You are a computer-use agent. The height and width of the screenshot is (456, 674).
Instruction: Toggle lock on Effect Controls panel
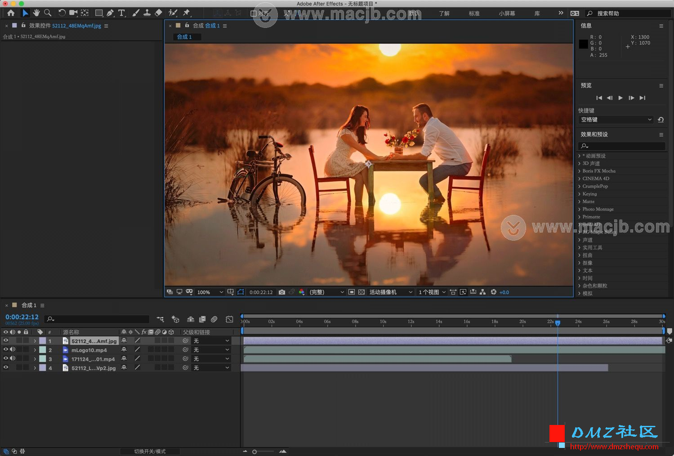coord(23,26)
